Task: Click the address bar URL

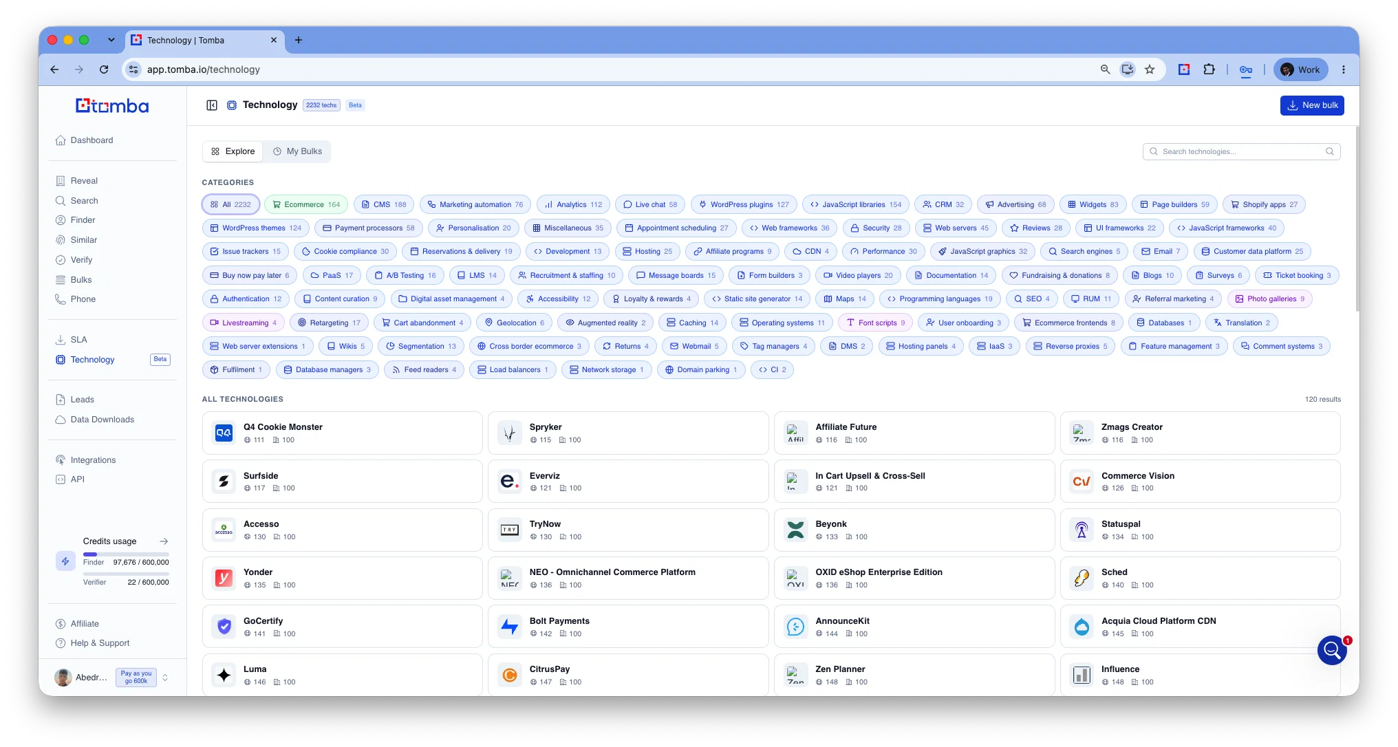Action: [x=204, y=69]
